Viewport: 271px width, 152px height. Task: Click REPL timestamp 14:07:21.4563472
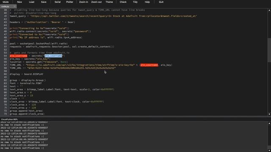pyautogui.click(x=24, y=145)
